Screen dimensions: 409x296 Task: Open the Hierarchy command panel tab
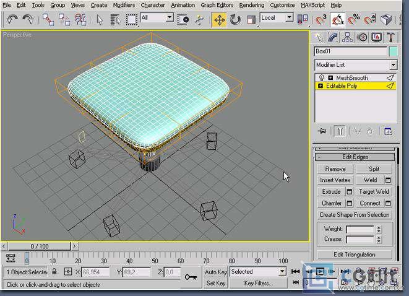[x=347, y=38]
